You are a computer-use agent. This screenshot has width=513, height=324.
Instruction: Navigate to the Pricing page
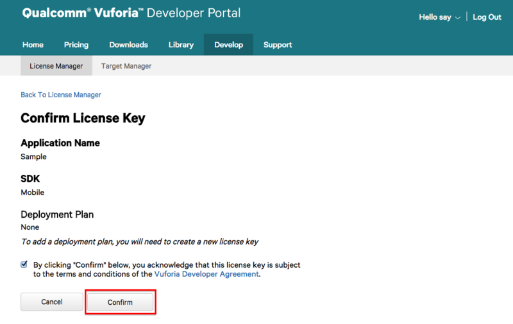coord(76,45)
